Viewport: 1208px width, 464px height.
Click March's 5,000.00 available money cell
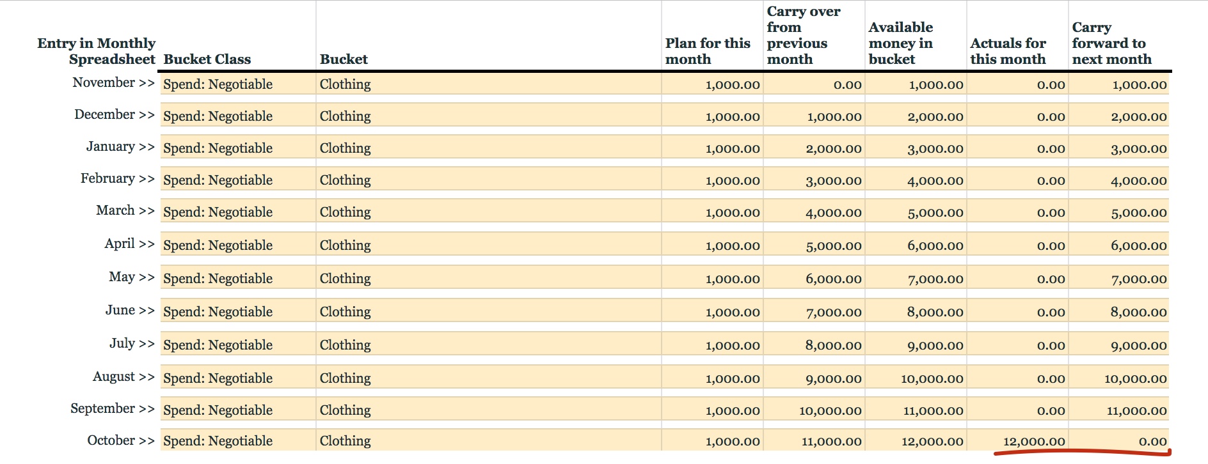click(916, 212)
